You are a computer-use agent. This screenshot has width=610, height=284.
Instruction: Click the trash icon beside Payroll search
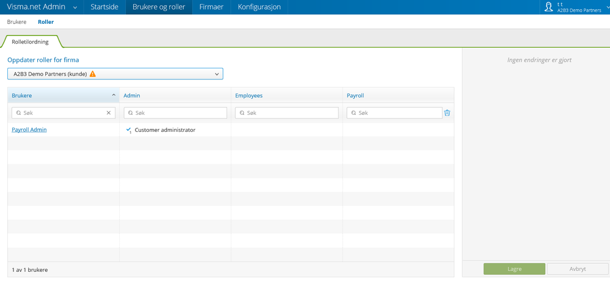pyautogui.click(x=447, y=113)
